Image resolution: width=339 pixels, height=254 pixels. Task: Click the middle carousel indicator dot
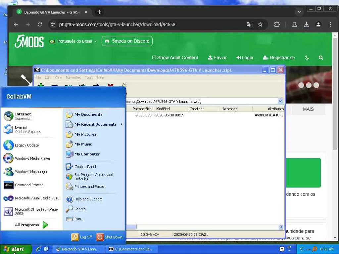tap(309, 85)
